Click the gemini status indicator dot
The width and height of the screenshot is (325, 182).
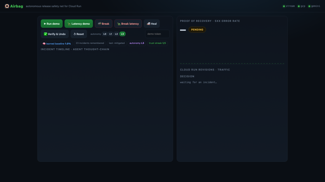(309, 6)
